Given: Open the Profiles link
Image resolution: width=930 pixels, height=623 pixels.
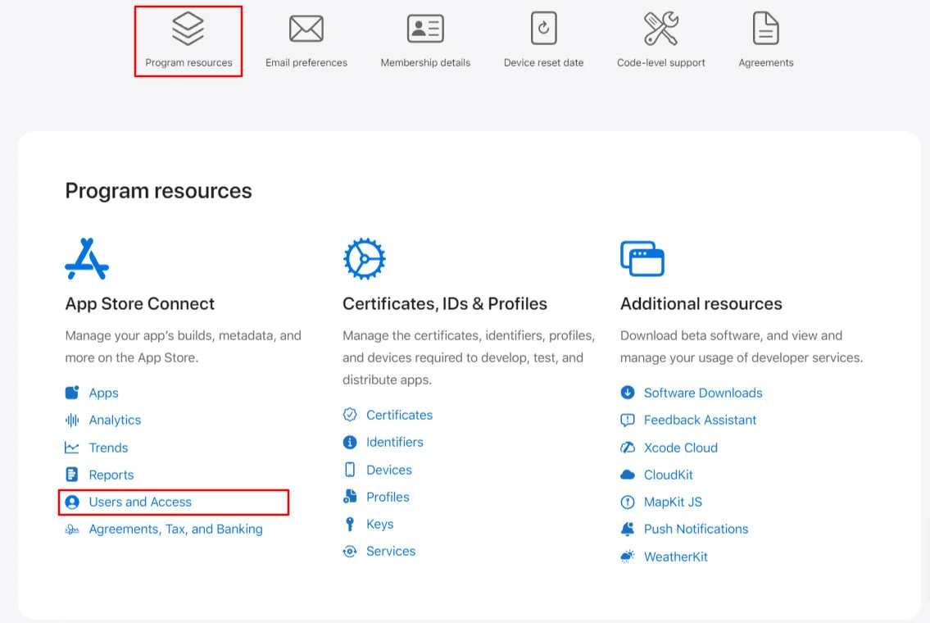Looking at the screenshot, I should pos(388,497).
